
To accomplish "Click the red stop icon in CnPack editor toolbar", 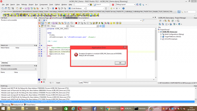I will click(76, 23).
